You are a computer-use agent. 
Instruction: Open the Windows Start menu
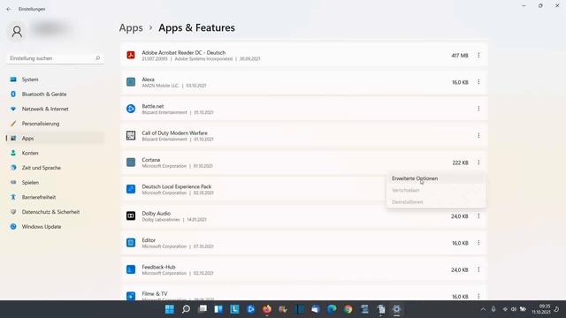pyautogui.click(x=169, y=309)
